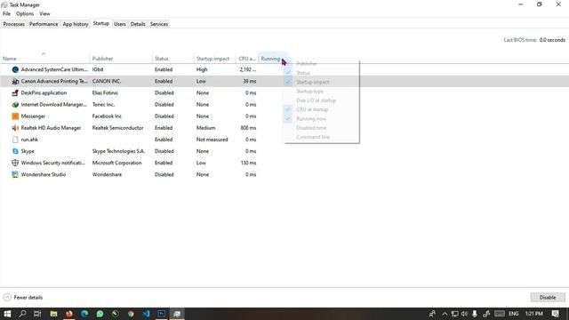Select the Microsoft Corporation publisher cell
The width and height of the screenshot is (569, 320).
point(116,163)
